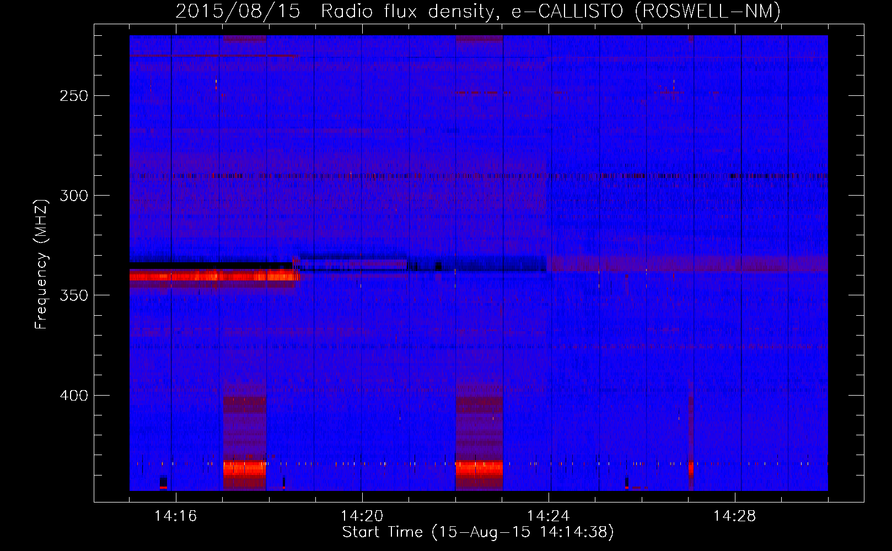The width and height of the screenshot is (892, 551).
Task: Click the 300 frequency tick label
Action: [x=74, y=196]
